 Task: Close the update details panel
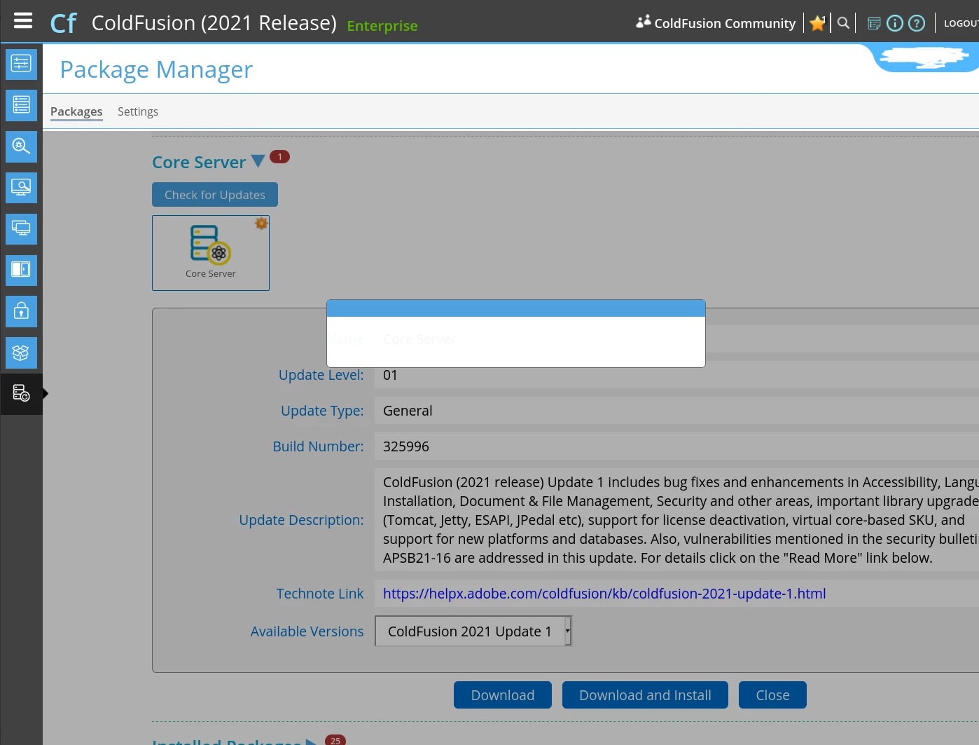coord(772,695)
